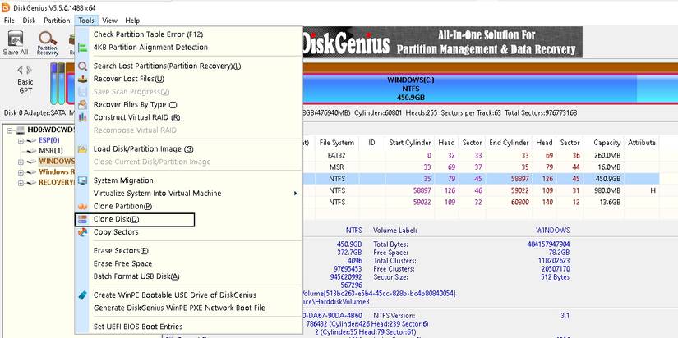Image resolution: width=678 pixels, height=338 pixels.
Task: Expand the Windows R partition tree node
Action: (21, 172)
